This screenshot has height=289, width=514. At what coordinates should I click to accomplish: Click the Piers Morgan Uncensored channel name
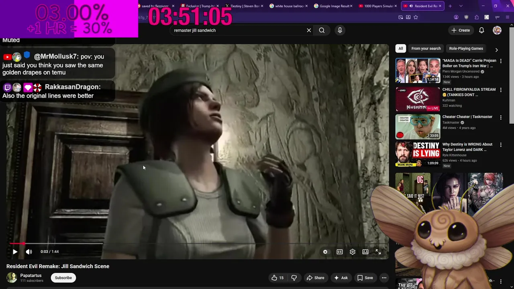coord(461,71)
